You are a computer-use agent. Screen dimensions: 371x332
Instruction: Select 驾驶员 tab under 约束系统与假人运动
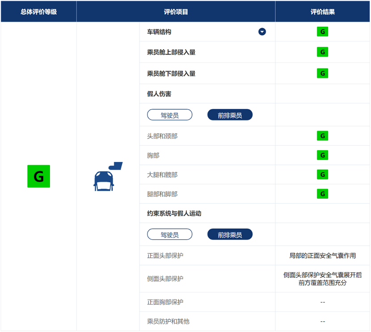(x=170, y=234)
